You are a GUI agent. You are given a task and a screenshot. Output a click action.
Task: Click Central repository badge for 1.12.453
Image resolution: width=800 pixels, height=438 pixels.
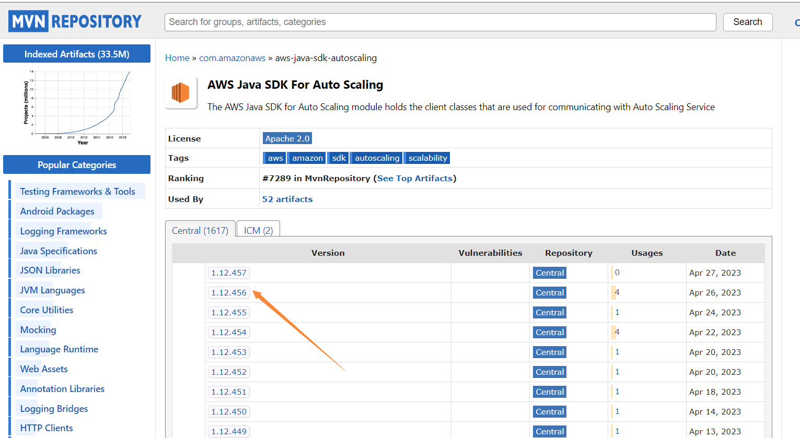(x=550, y=352)
